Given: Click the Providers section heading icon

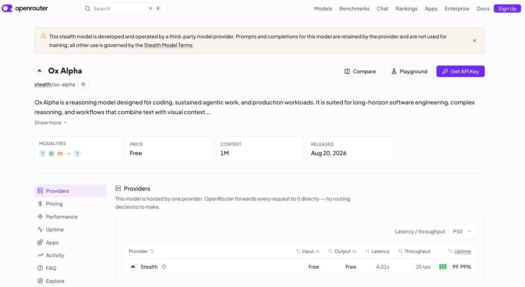Looking at the screenshot, I should click(118, 188).
